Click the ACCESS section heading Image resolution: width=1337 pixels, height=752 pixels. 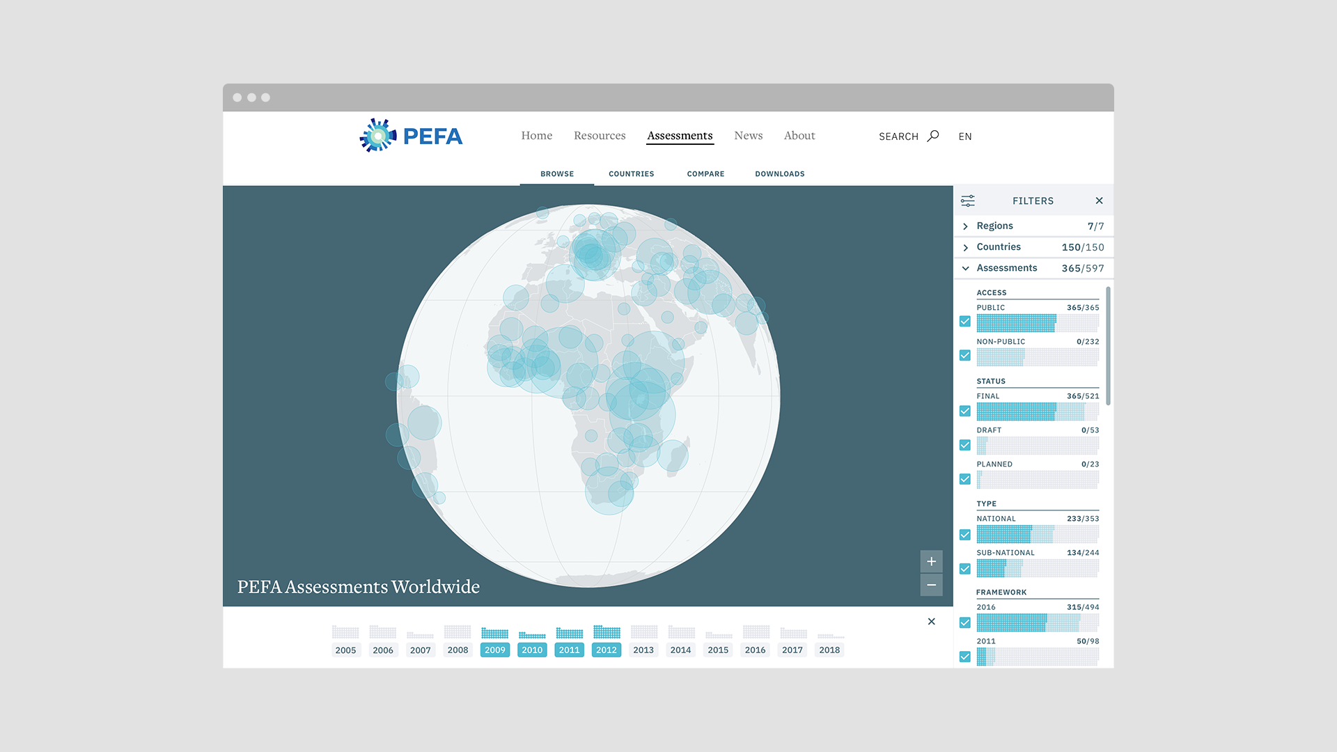992,293
